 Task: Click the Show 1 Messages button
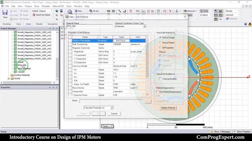(x=220, y=132)
